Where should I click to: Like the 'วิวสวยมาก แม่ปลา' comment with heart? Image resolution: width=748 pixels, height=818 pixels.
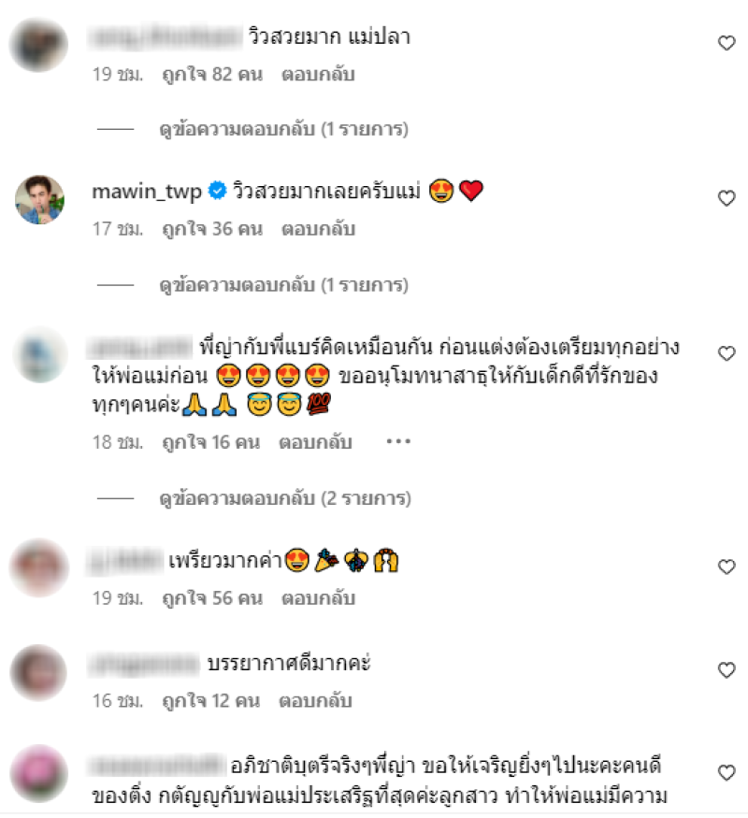[x=726, y=43]
